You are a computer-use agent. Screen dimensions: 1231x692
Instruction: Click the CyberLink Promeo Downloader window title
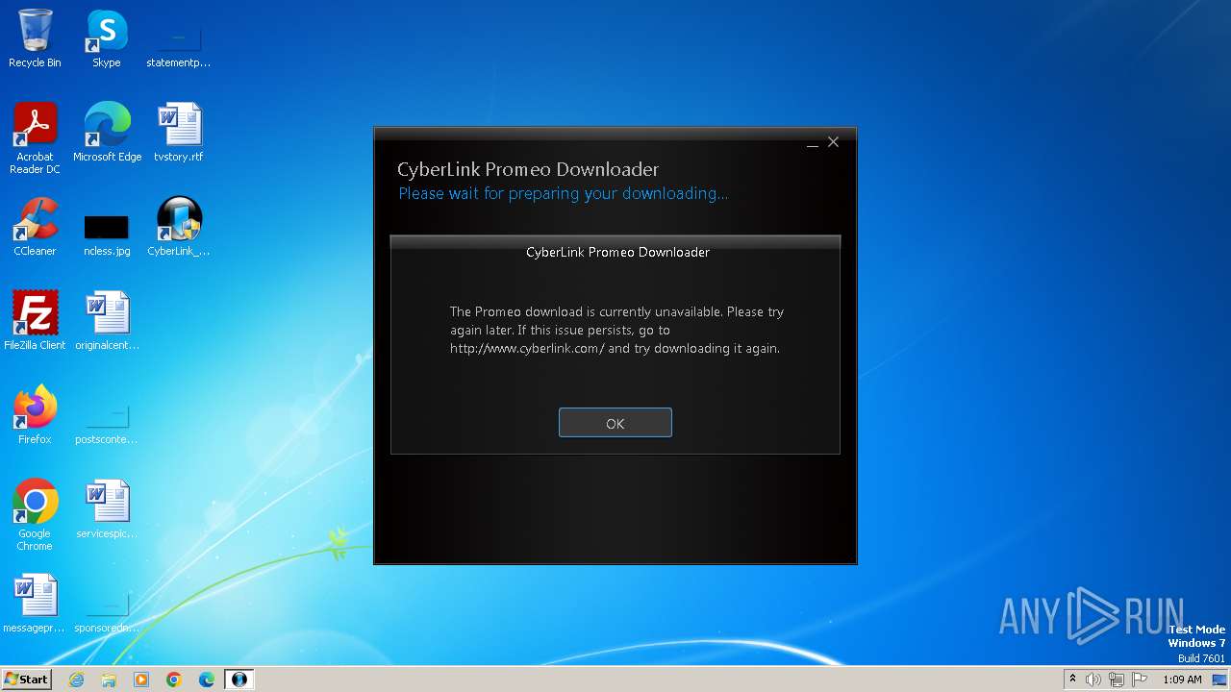click(528, 169)
